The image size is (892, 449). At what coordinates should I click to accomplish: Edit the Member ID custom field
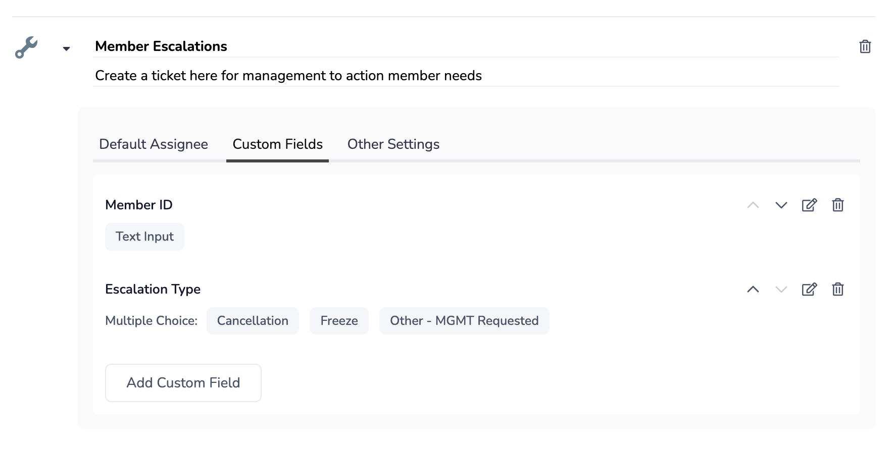click(x=809, y=205)
